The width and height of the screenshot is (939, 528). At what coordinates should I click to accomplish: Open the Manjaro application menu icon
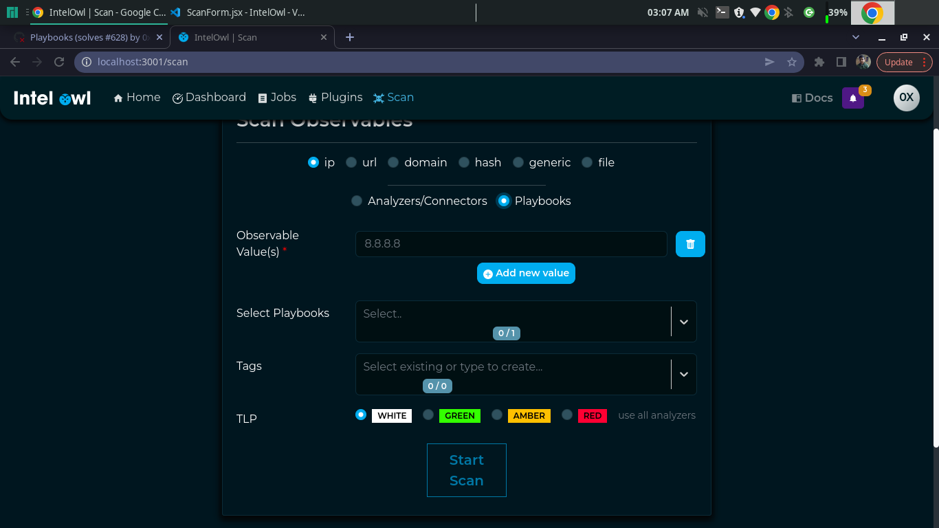pos(12,12)
